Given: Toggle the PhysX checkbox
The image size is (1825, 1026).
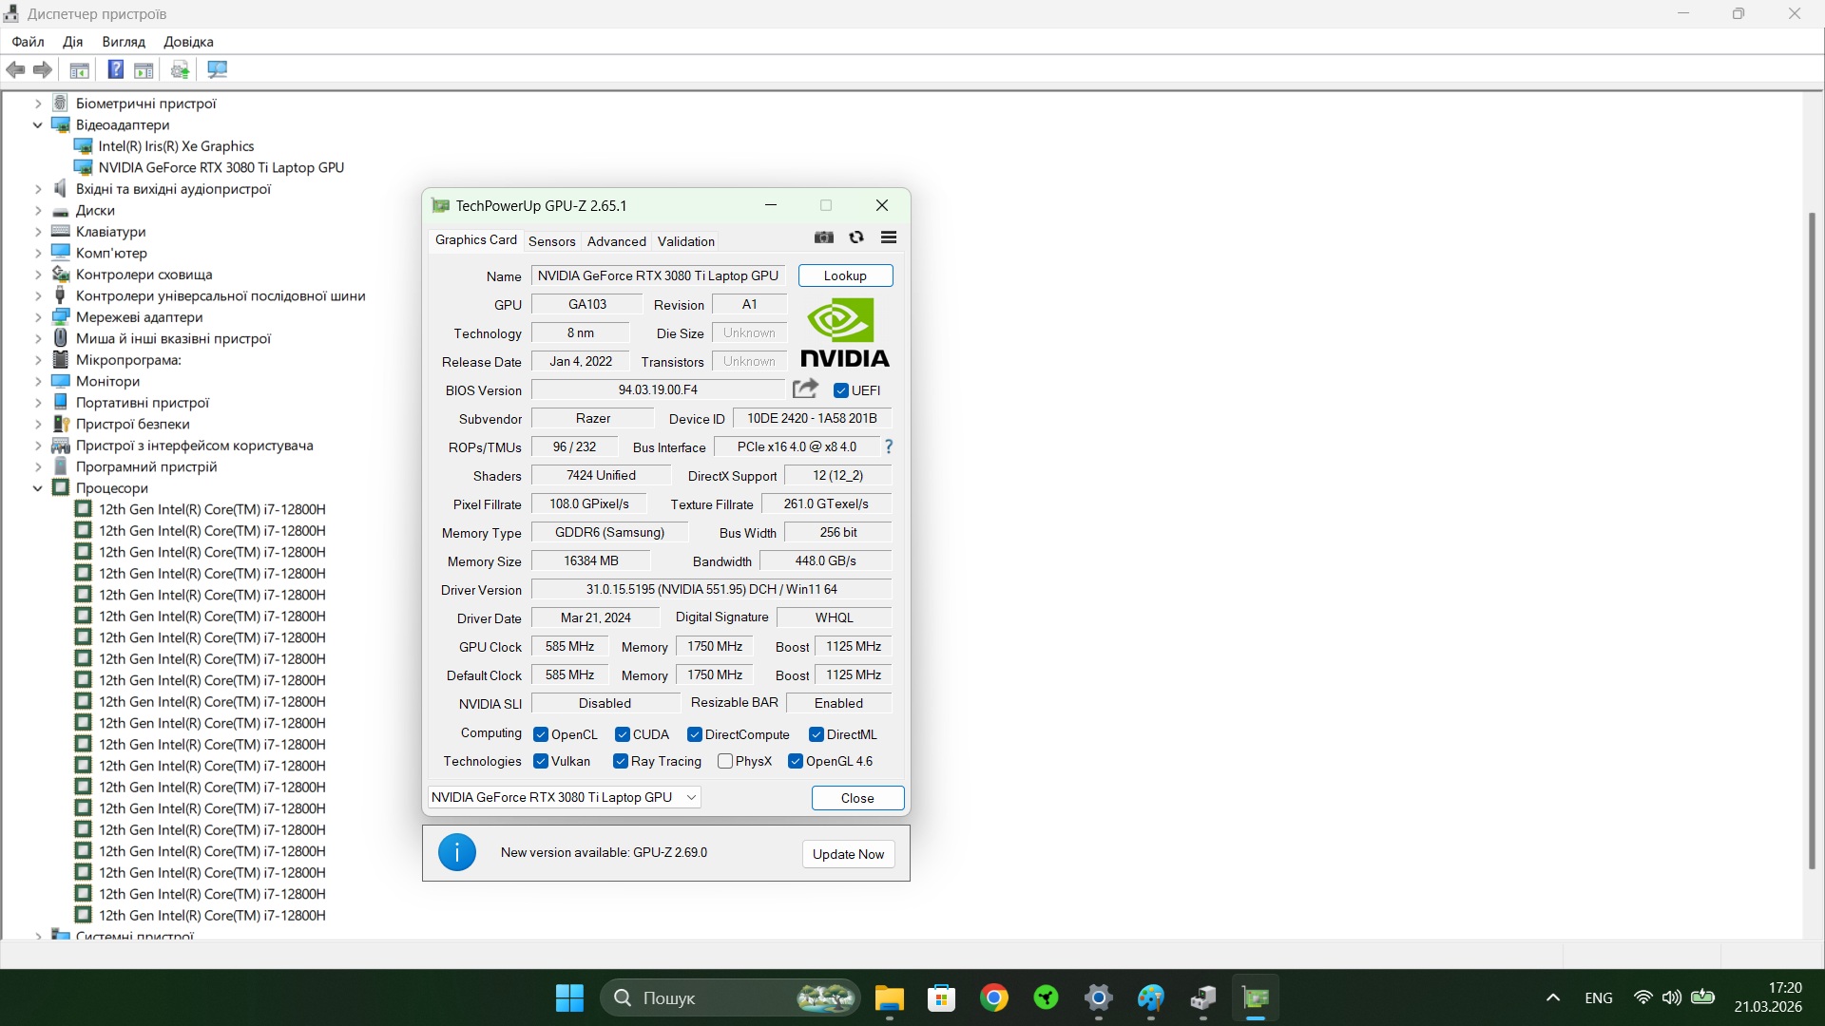Looking at the screenshot, I should click(725, 761).
